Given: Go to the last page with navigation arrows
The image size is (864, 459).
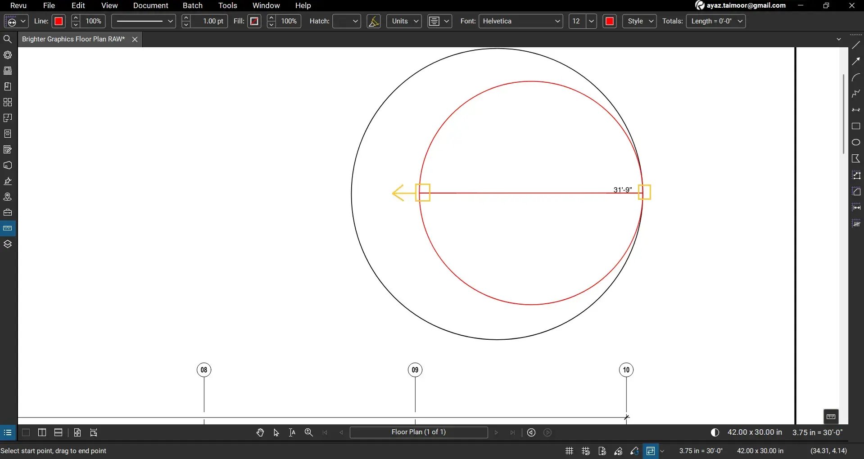Looking at the screenshot, I should [513, 432].
